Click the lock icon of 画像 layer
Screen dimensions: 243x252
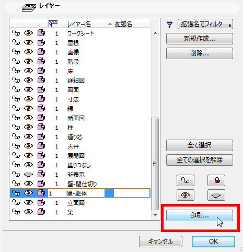16,52
